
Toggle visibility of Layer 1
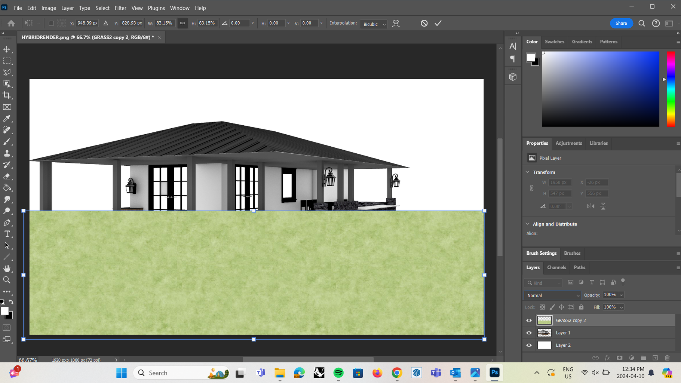click(529, 333)
